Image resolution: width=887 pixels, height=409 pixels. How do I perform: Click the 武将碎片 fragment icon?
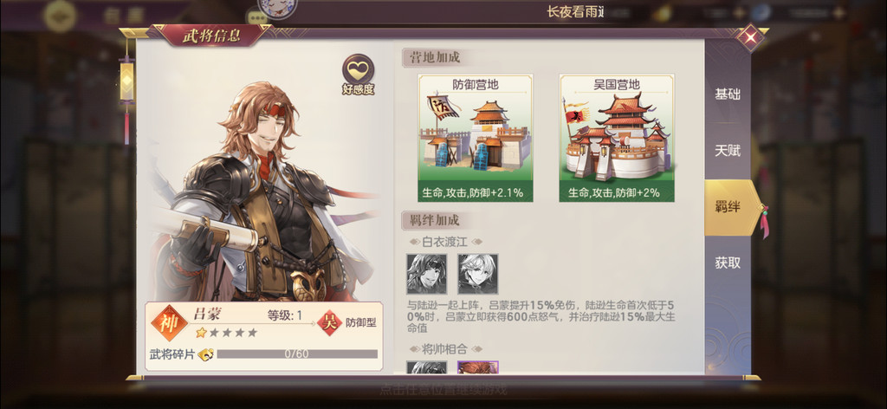[206, 354]
